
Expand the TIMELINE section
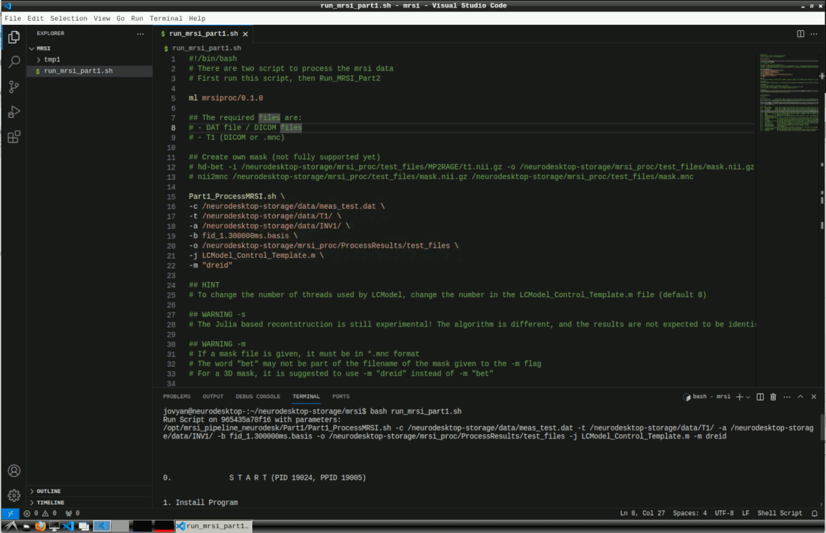point(50,503)
